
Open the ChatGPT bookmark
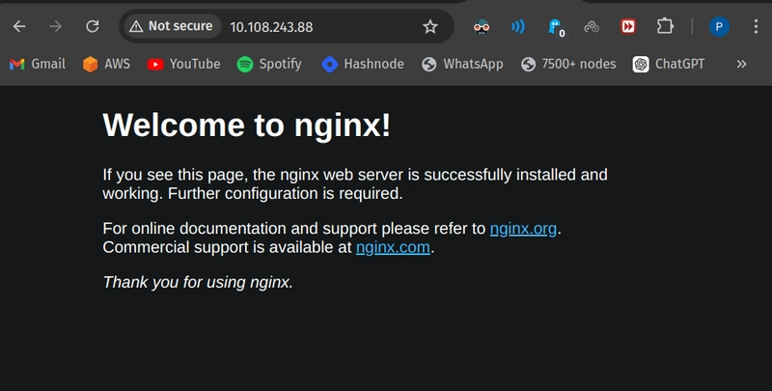669,64
